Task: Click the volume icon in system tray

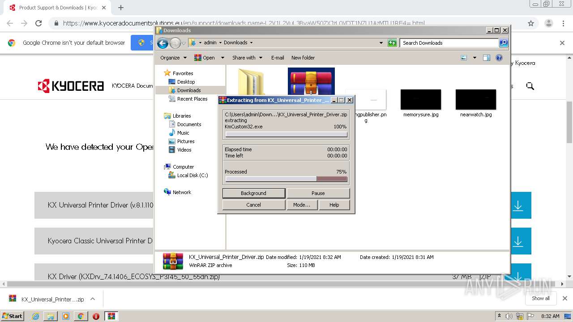Action: click(x=509, y=316)
